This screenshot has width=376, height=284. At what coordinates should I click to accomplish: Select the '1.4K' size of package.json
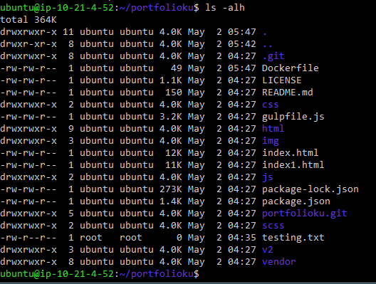pyautogui.click(x=171, y=201)
